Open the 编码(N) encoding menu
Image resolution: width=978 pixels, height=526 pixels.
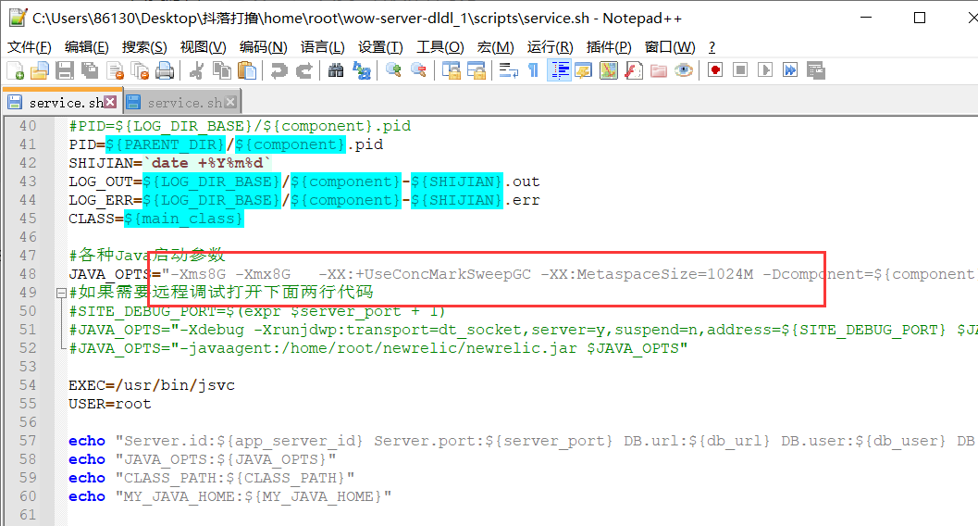pos(263,47)
